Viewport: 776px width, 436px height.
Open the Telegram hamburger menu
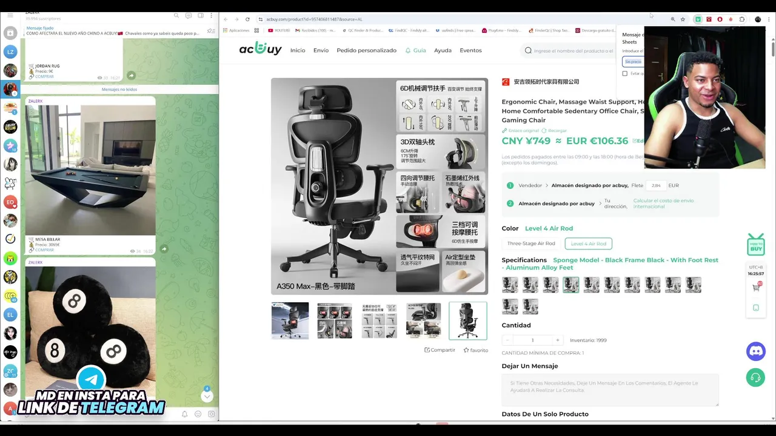tap(10, 15)
